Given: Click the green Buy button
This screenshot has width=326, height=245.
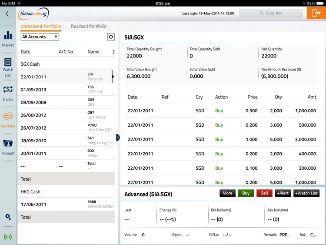Looking at the screenshot, I should [x=246, y=193].
